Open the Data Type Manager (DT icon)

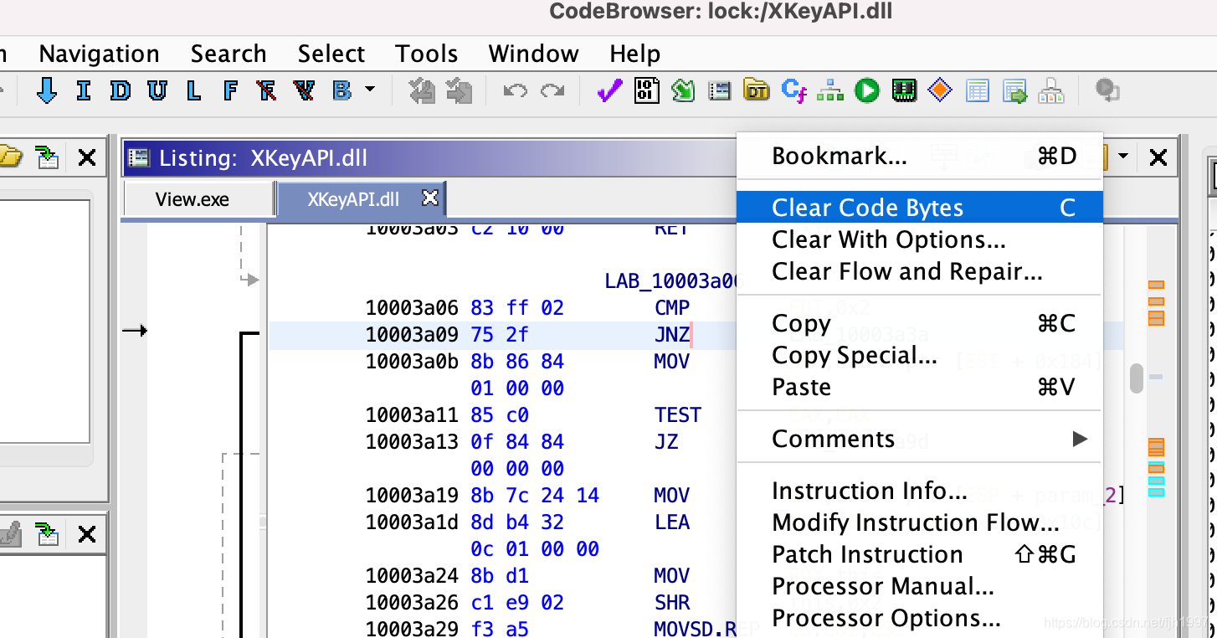757,90
